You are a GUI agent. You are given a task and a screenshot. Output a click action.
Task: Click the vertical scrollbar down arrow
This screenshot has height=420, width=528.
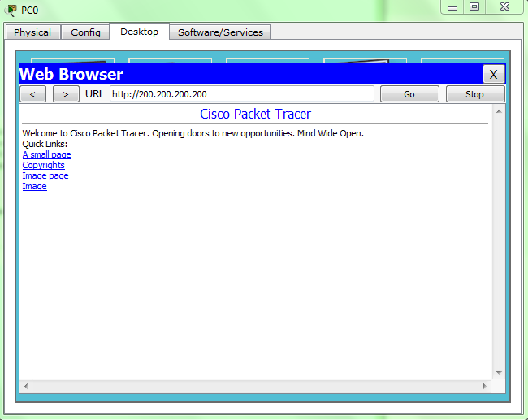click(x=499, y=373)
